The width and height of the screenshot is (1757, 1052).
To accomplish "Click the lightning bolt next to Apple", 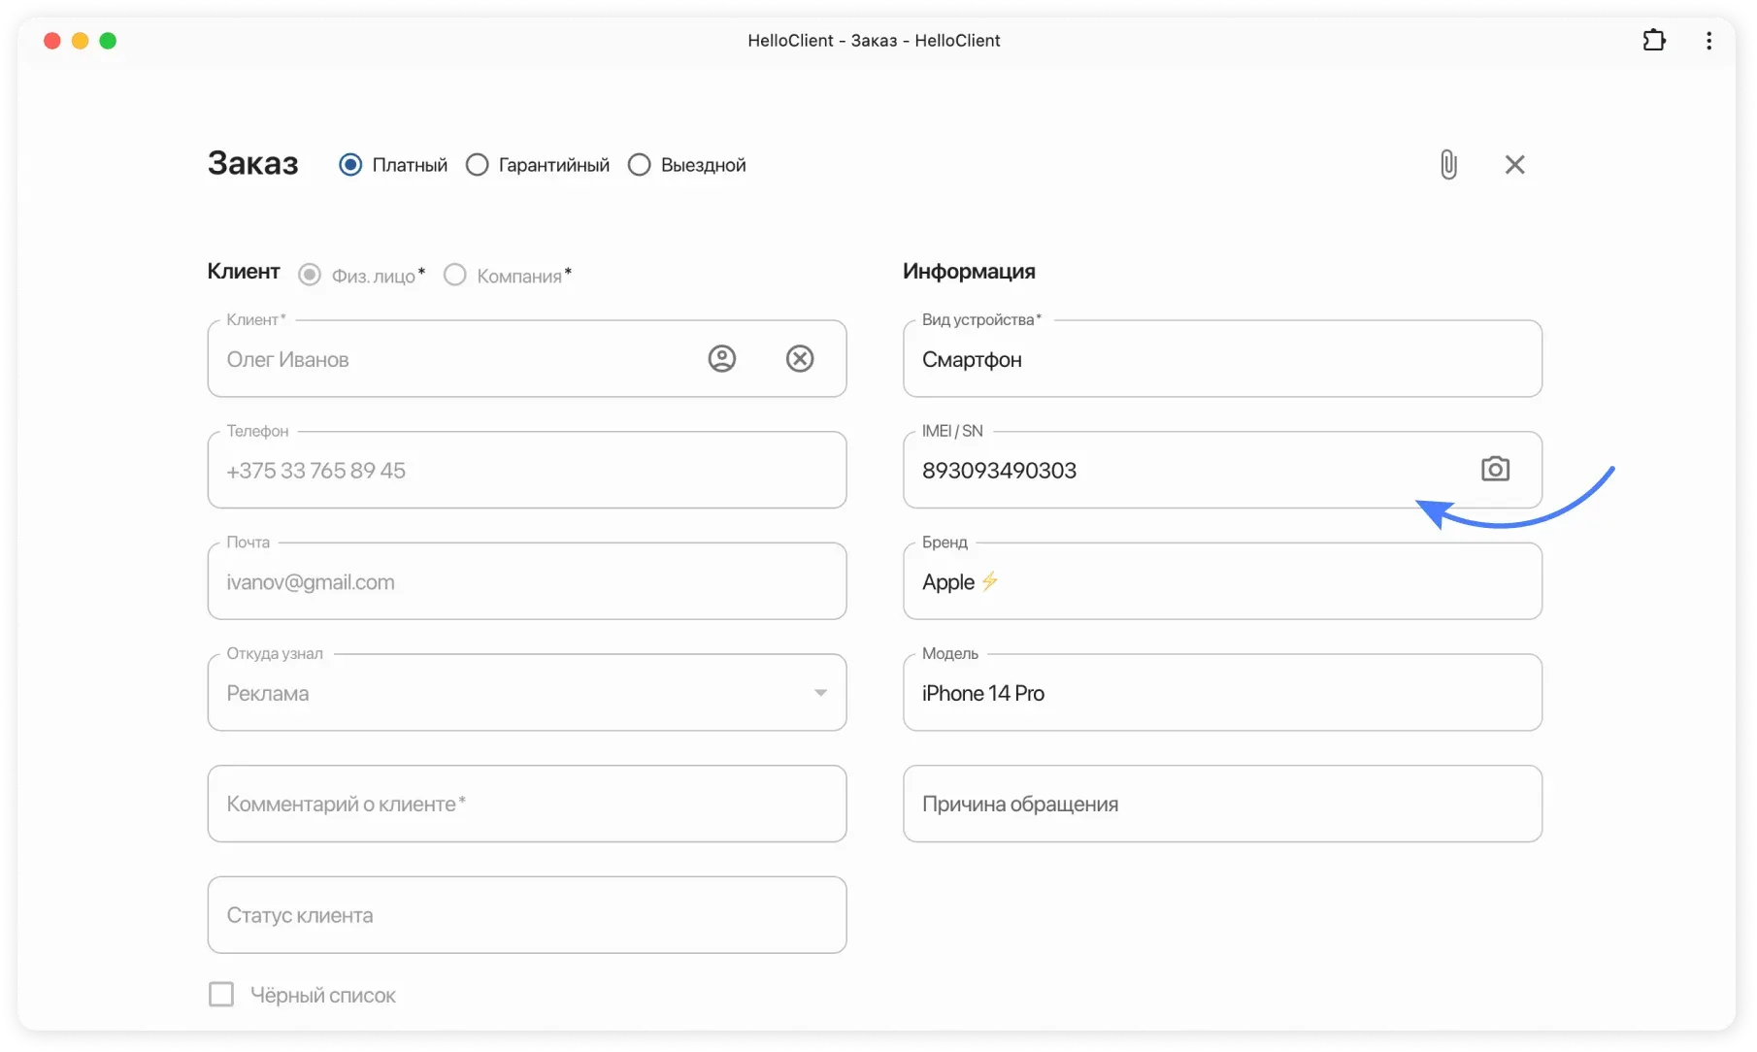I will tap(989, 581).
